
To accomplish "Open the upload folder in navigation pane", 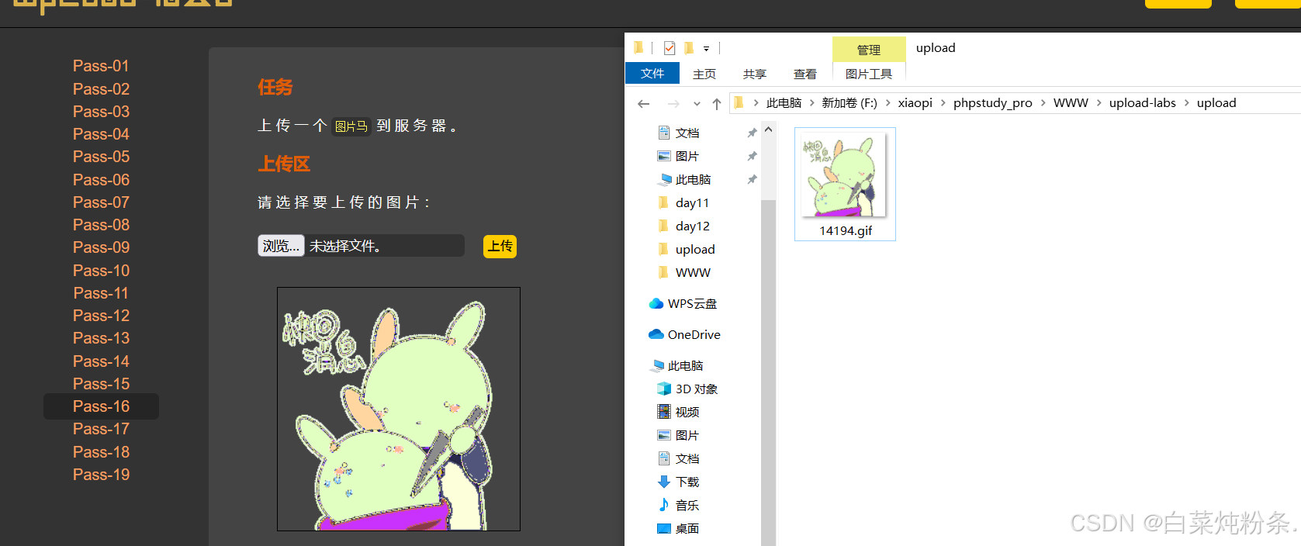I will 695,249.
